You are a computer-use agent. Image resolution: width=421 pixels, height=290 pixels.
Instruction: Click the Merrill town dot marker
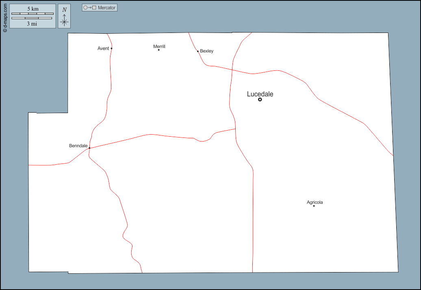point(158,50)
